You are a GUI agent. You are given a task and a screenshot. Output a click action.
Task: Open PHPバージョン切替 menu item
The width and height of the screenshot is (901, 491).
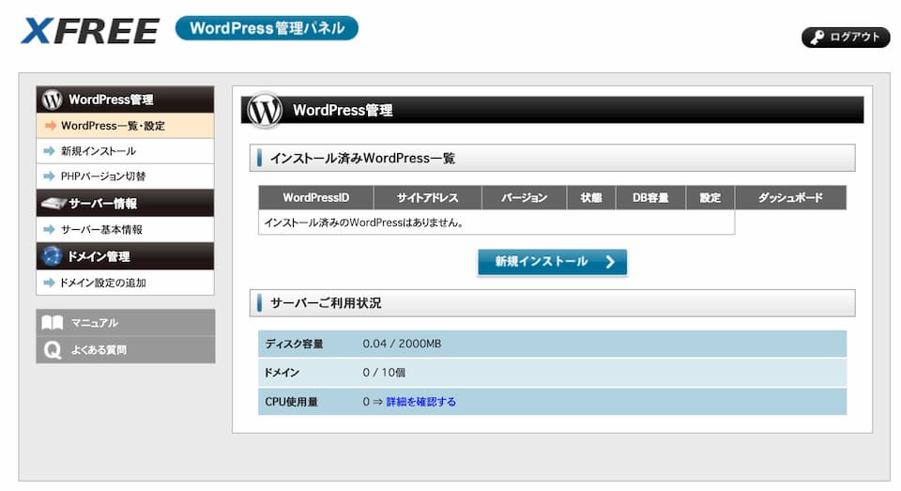point(103,176)
